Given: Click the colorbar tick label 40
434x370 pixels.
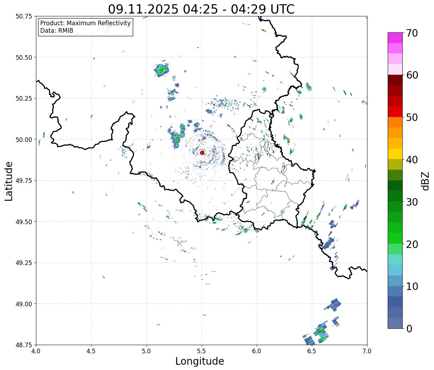Looking at the screenshot, I should (412, 159).
